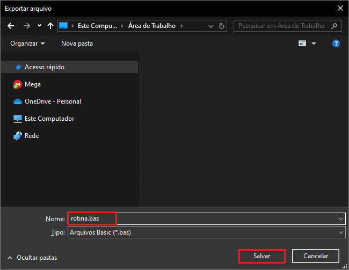Open the Organizar menu
349x270 pixels.
coord(27,43)
